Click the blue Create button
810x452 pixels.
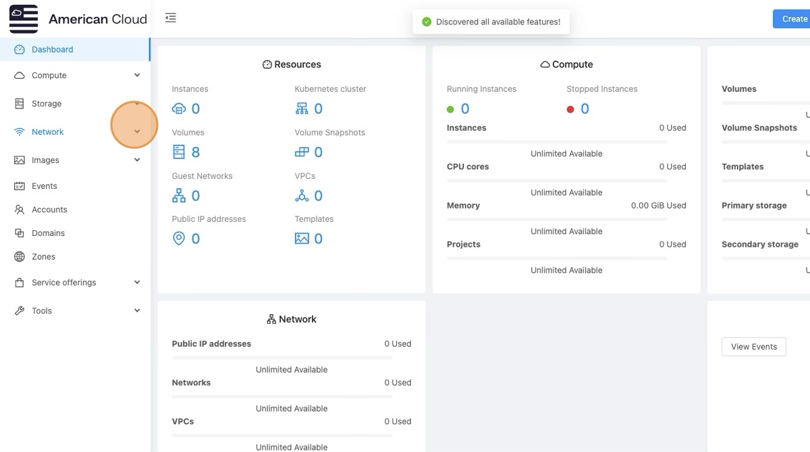[x=793, y=19]
